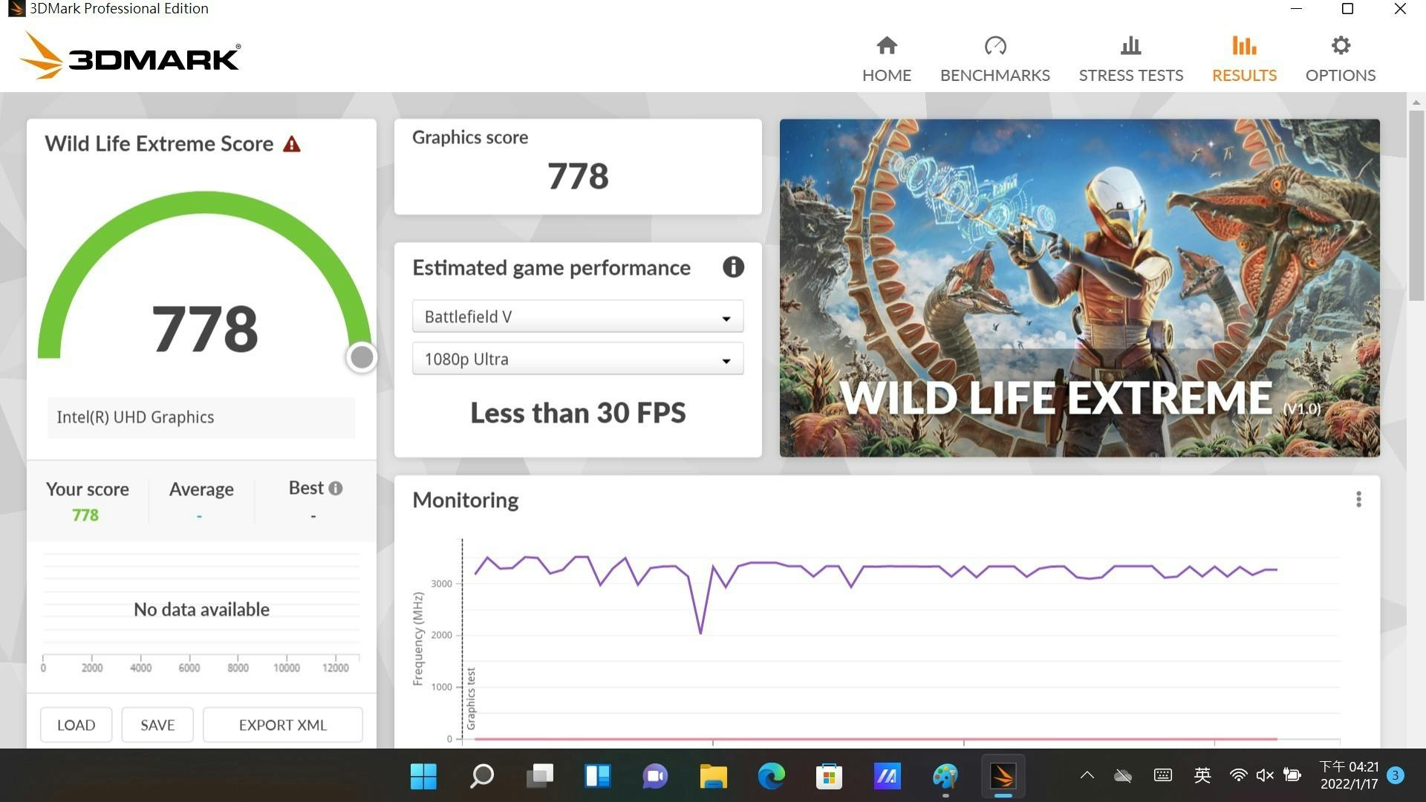1426x802 pixels.
Task: Click the 英 input language indicator
Action: pyautogui.click(x=1202, y=775)
